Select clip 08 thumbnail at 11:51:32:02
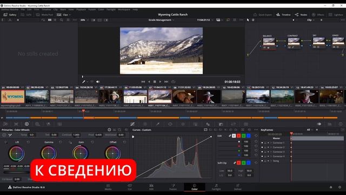This screenshot has height=195, width=346. pos(184,96)
